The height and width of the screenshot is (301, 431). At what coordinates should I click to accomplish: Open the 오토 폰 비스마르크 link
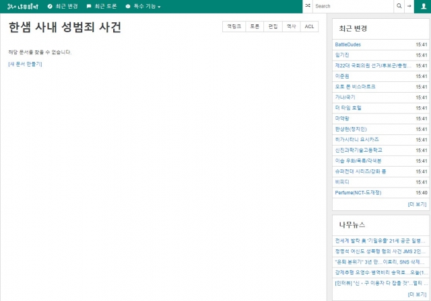(x=355, y=87)
